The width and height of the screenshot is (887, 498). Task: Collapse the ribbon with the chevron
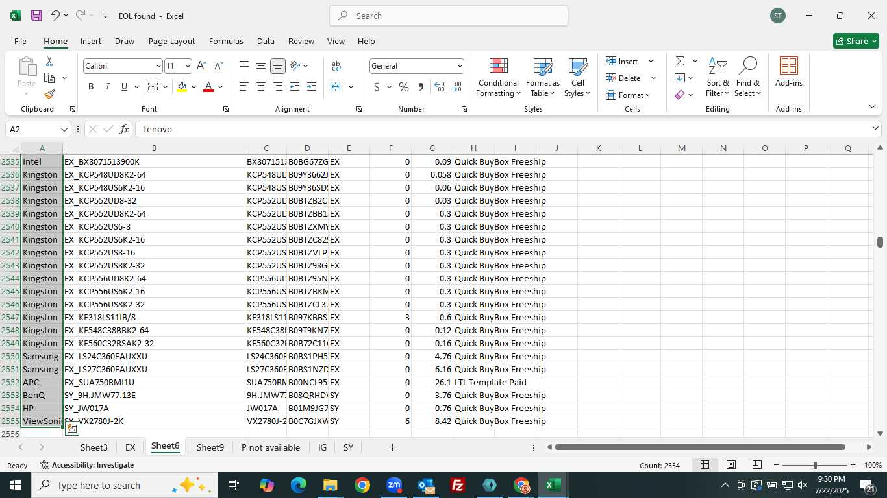click(x=872, y=107)
